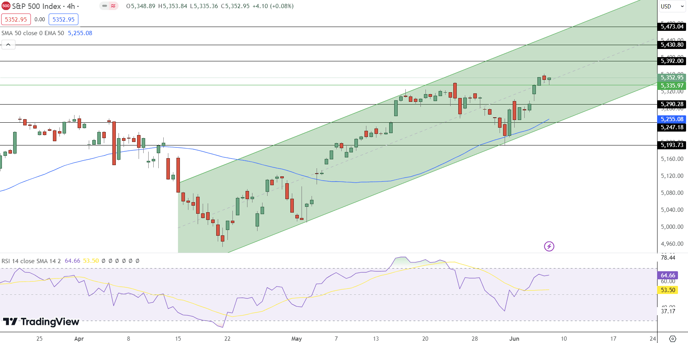Click the change value +4.10 (+0.08%)
The height and width of the screenshot is (343, 688).
point(273,6)
